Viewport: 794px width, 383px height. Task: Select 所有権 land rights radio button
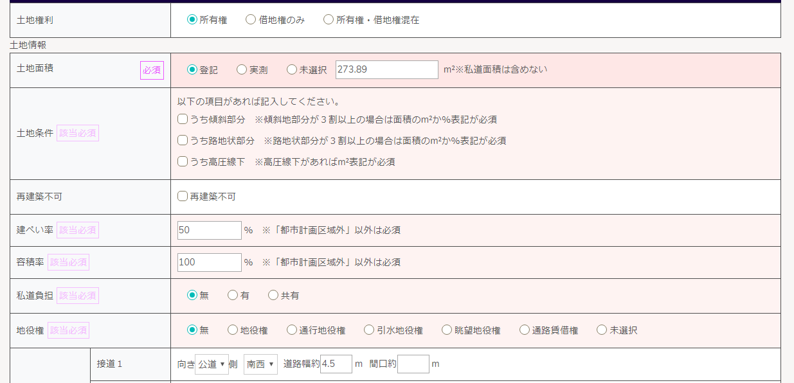192,20
